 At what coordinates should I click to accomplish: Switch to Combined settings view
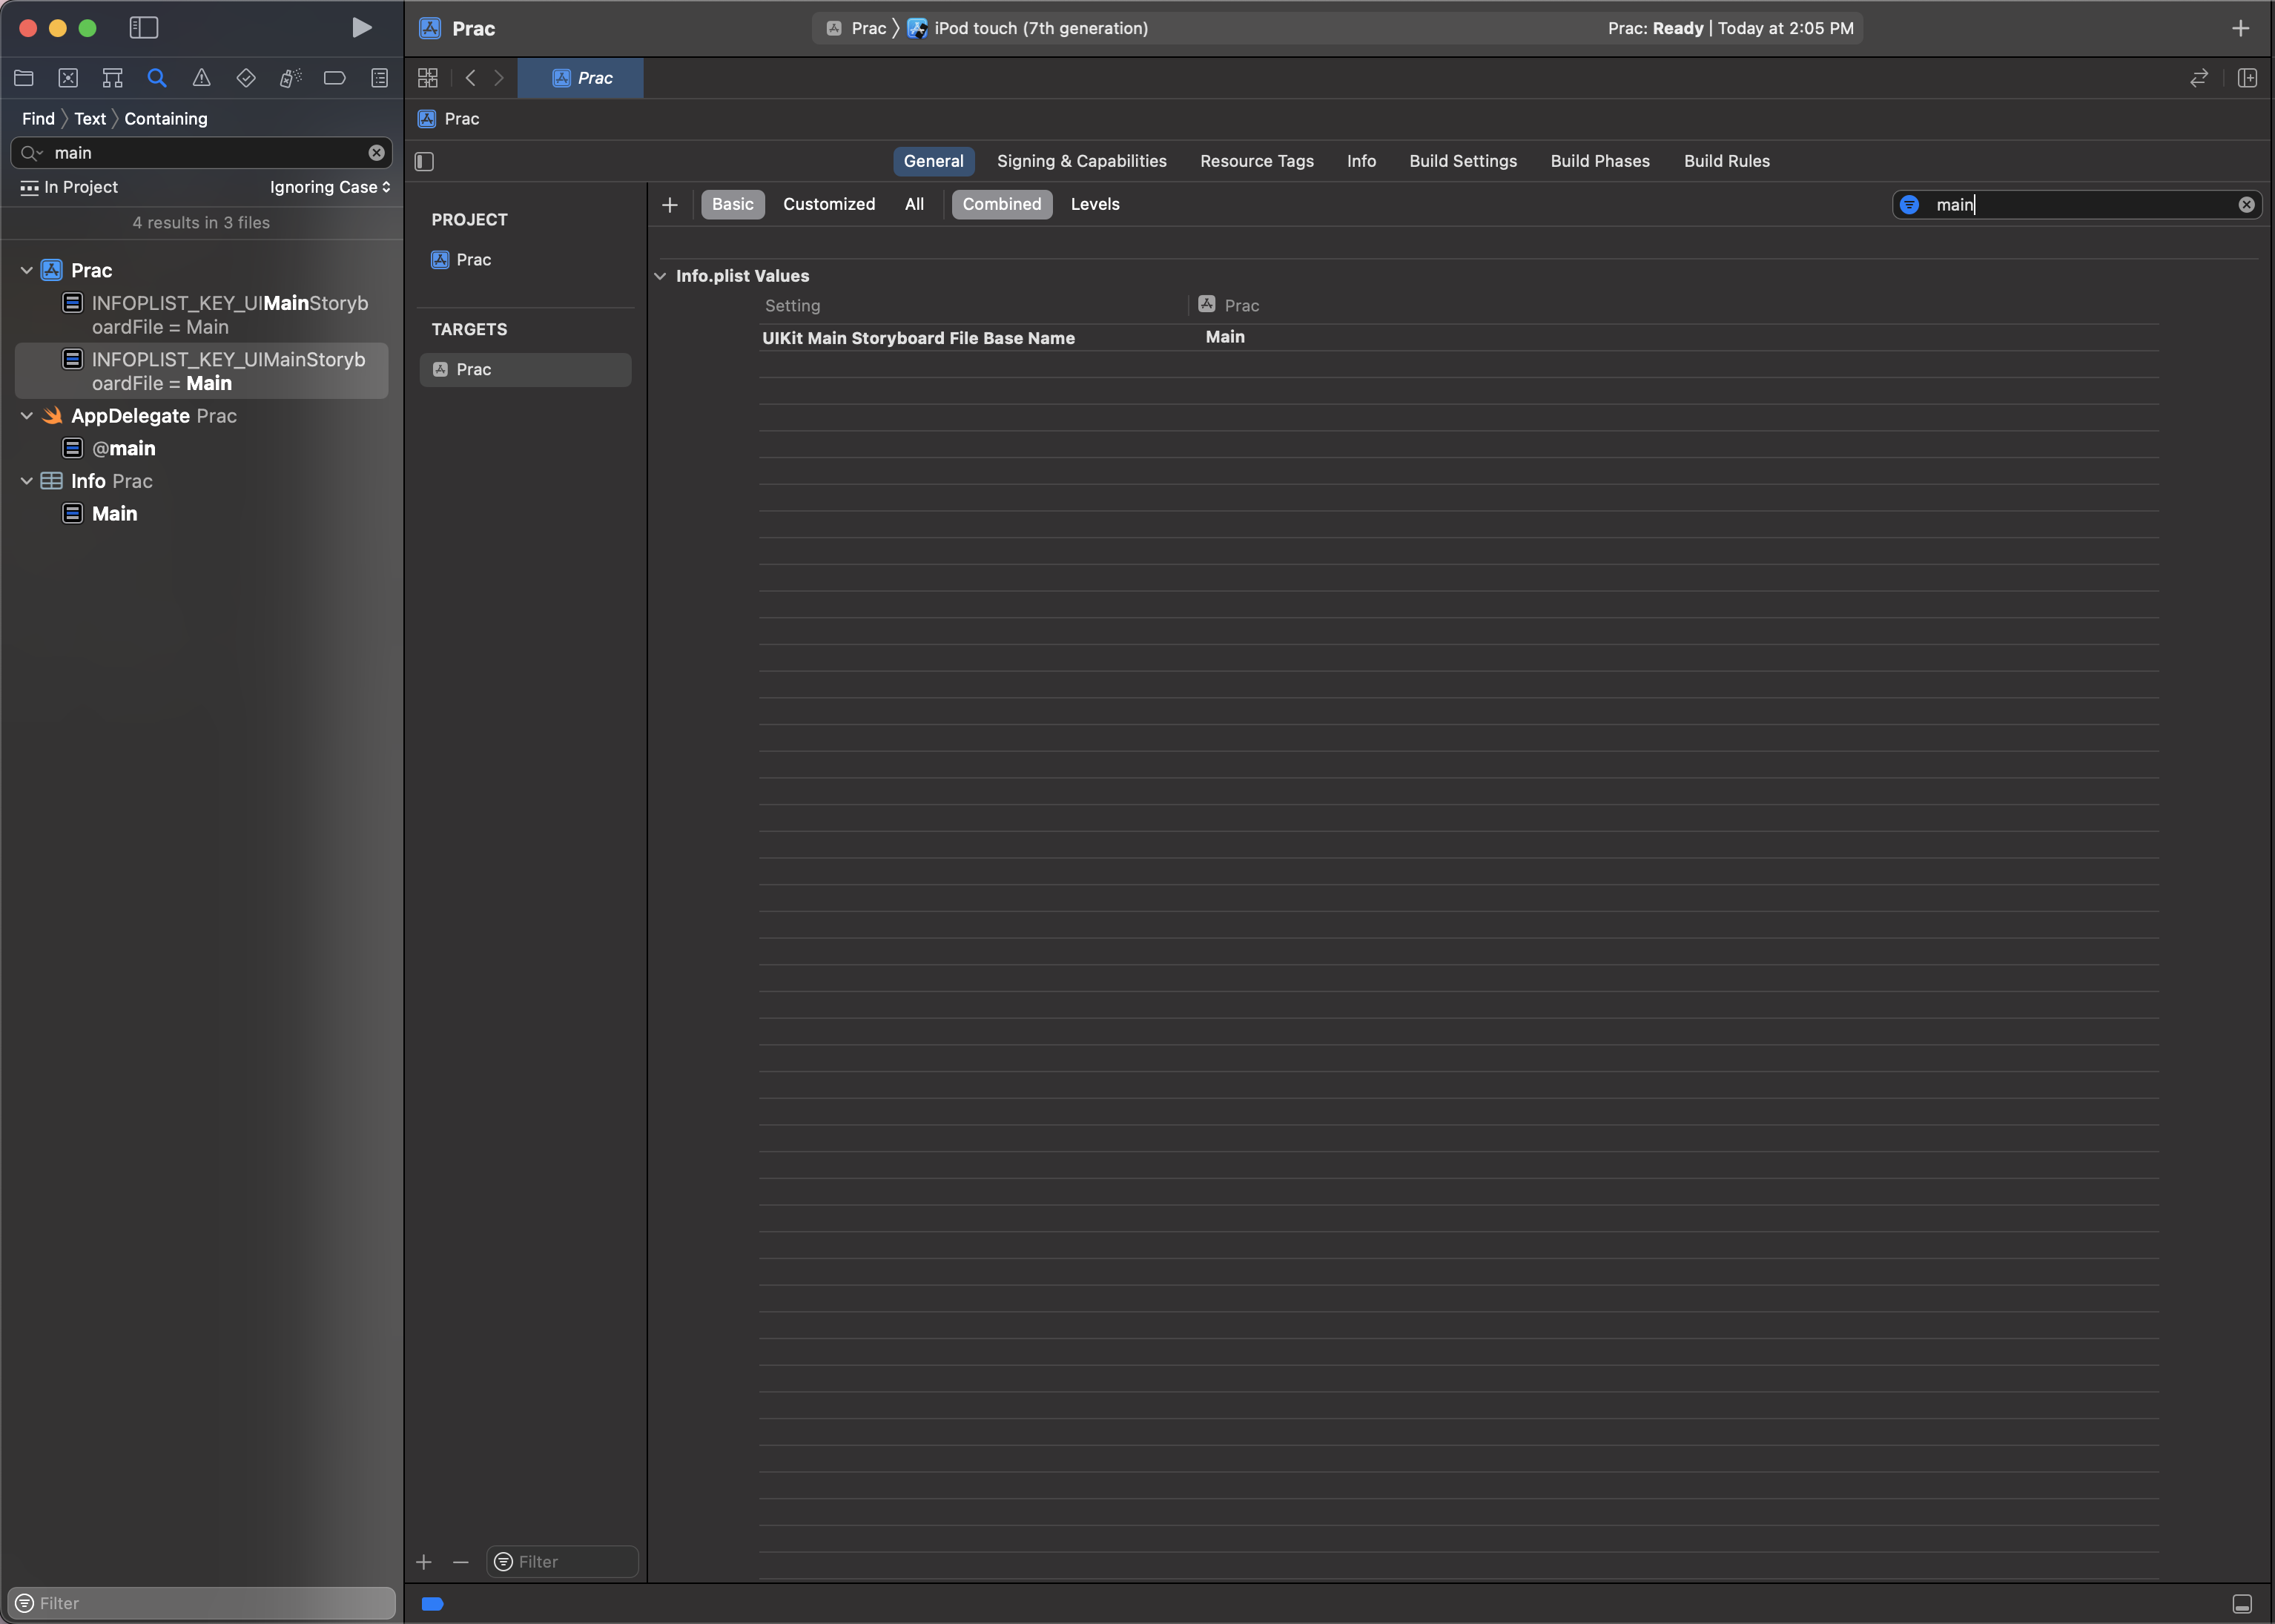click(x=1001, y=204)
